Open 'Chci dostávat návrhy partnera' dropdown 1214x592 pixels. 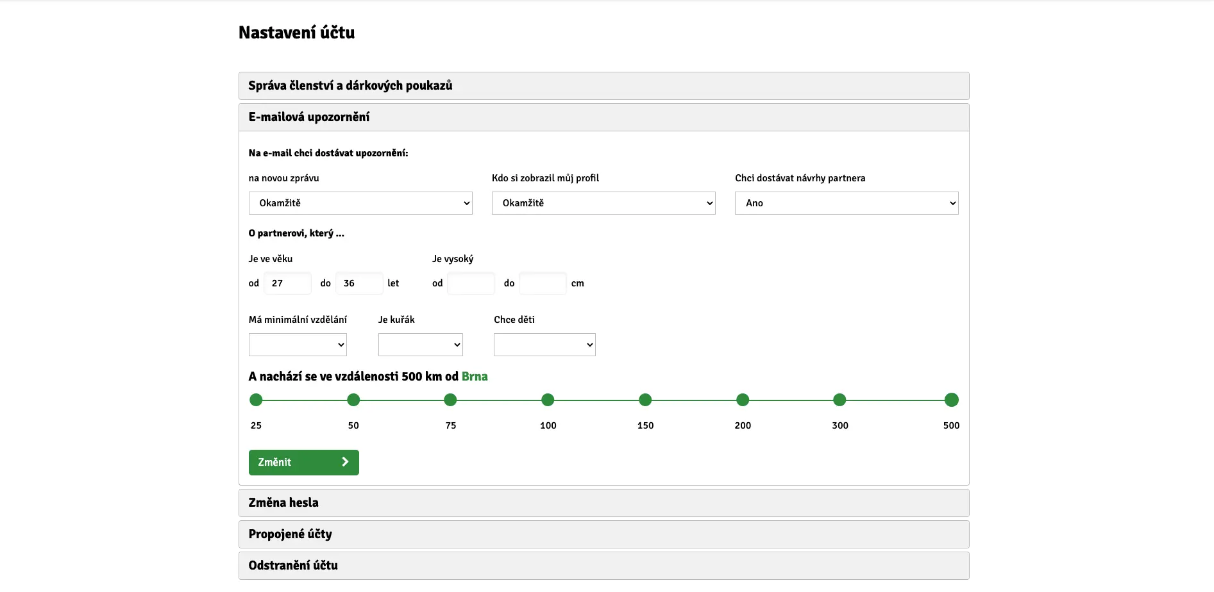coord(847,203)
